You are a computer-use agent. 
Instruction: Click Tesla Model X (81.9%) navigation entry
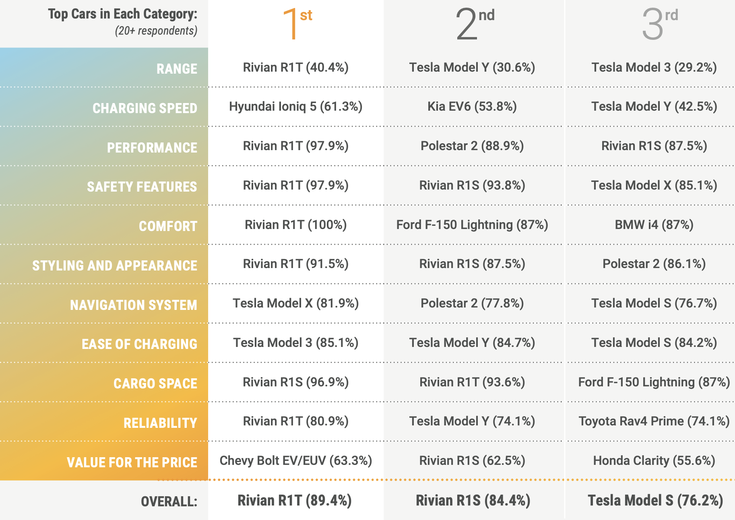[296, 303]
